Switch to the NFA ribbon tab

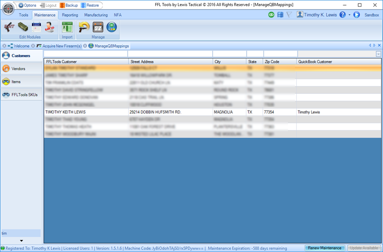[x=117, y=15]
